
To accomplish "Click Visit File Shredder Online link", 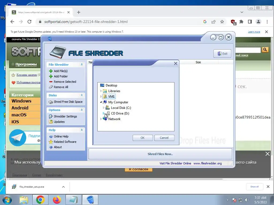I will (x=175, y=163).
